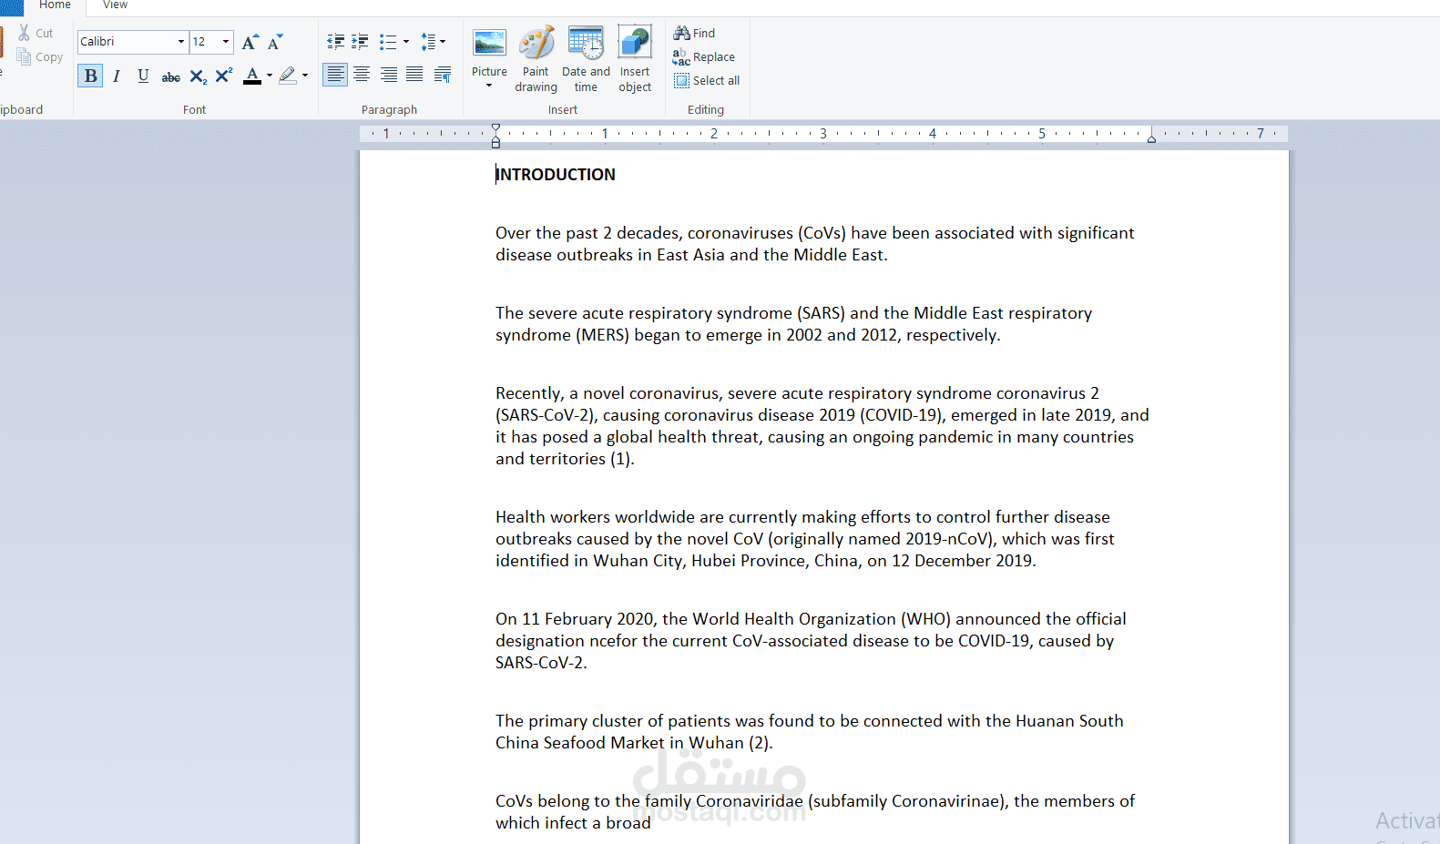Click the Shrink font icon
1440x844 pixels.
275,42
